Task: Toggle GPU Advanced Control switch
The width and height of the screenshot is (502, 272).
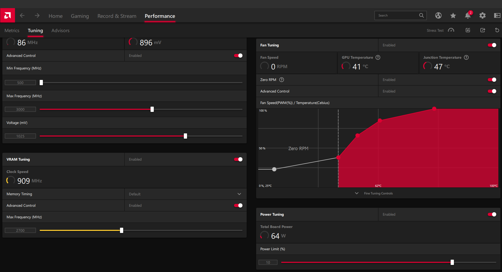Action: tap(238, 56)
